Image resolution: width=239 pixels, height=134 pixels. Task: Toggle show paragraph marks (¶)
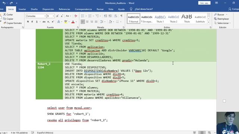121,16
